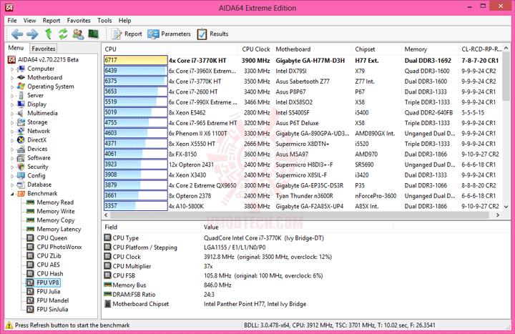This screenshot has height=334, width=515.
Task: Select the Devices tree item
Action: tap(37, 149)
